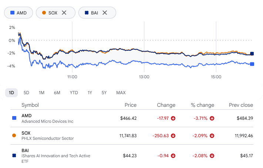The image size is (263, 168).
Task: Switch chart range to 1M
Action: coord(41,93)
